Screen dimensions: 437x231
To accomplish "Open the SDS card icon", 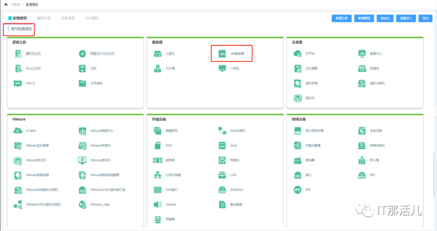I will click(x=158, y=145).
